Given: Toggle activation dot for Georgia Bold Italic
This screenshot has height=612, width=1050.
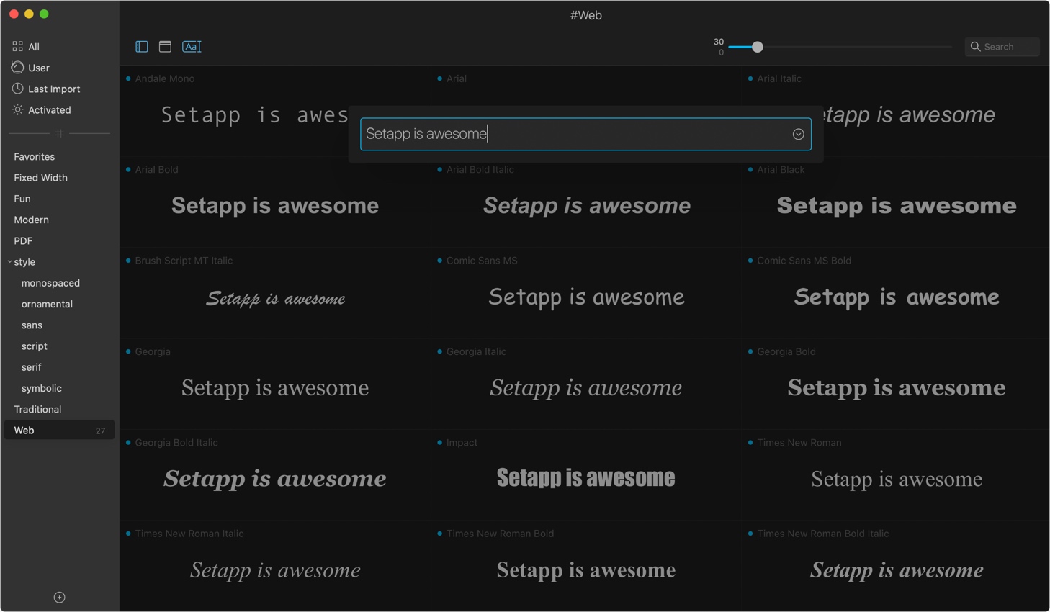Looking at the screenshot, I should click(128, 443).
